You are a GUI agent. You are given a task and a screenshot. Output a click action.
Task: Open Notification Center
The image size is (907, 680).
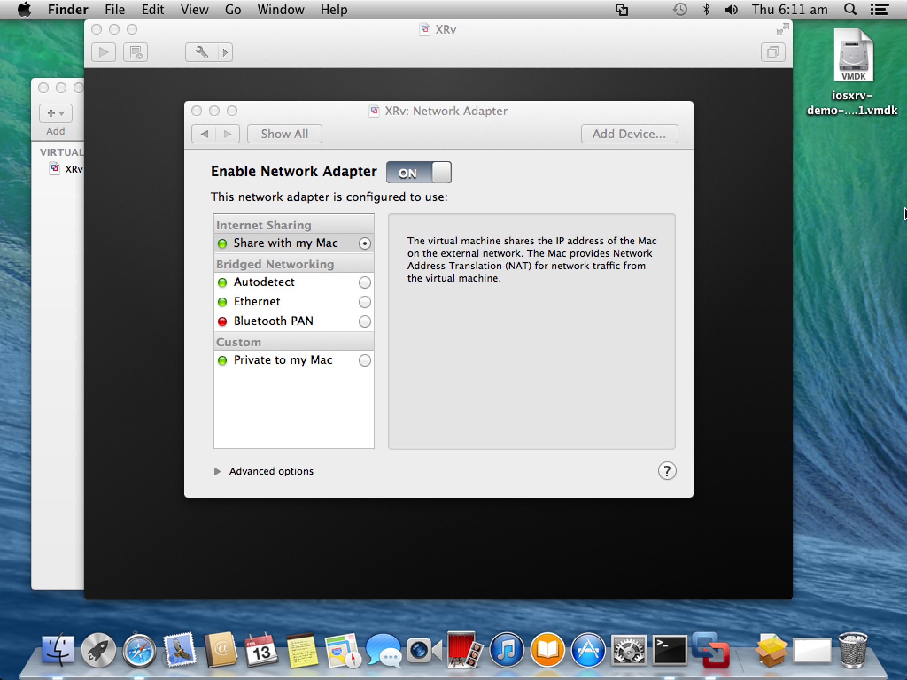880,9
